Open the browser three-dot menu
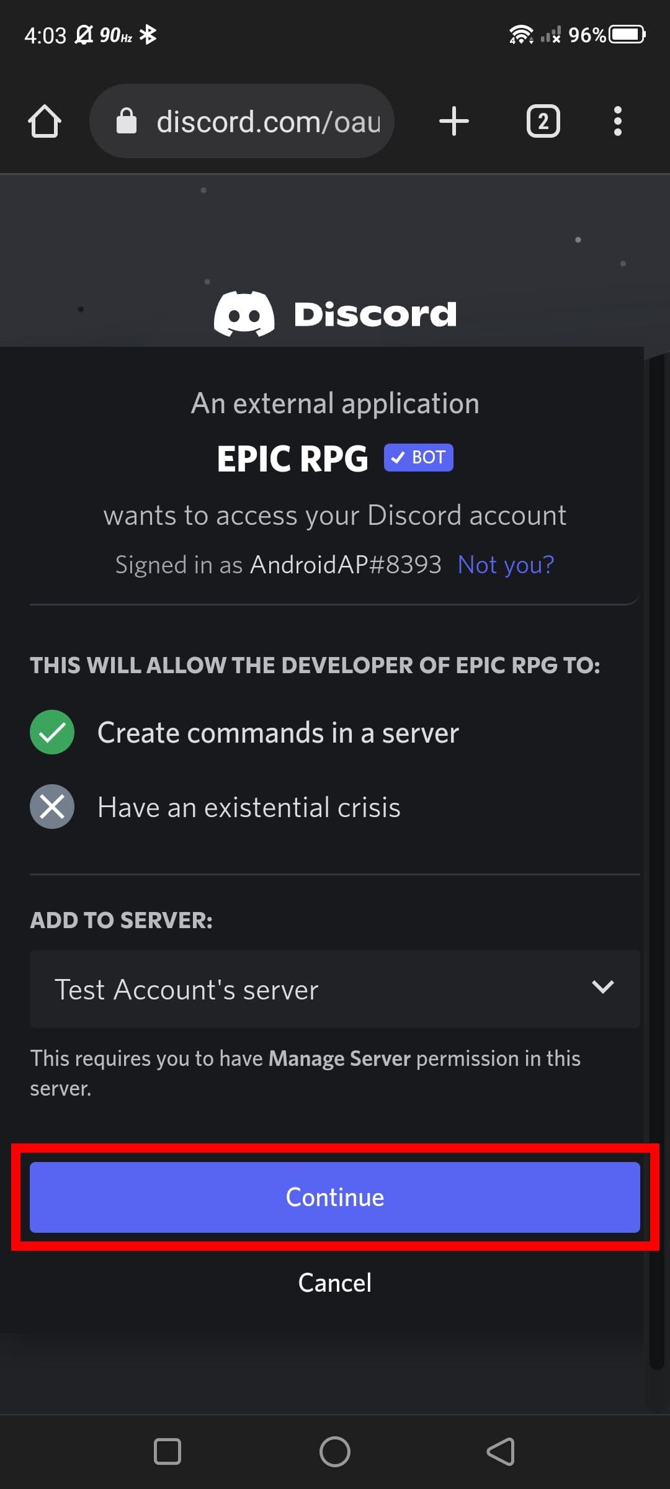 click(617, 121)
